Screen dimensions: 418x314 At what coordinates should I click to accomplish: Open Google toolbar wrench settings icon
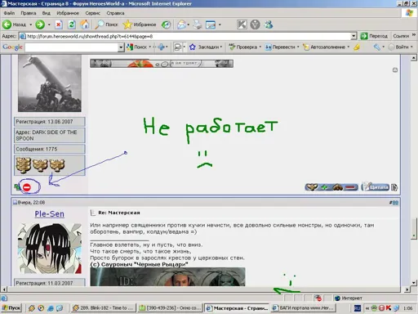tap(376, 47)
